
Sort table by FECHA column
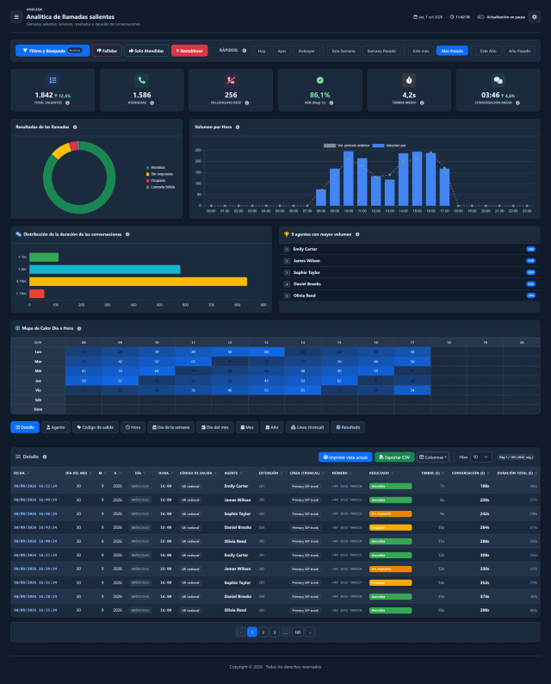pyautogui.click(x=21, y=473)
